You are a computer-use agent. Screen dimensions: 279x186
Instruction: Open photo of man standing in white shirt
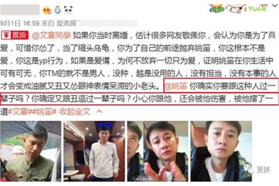(x=94, y=151)
